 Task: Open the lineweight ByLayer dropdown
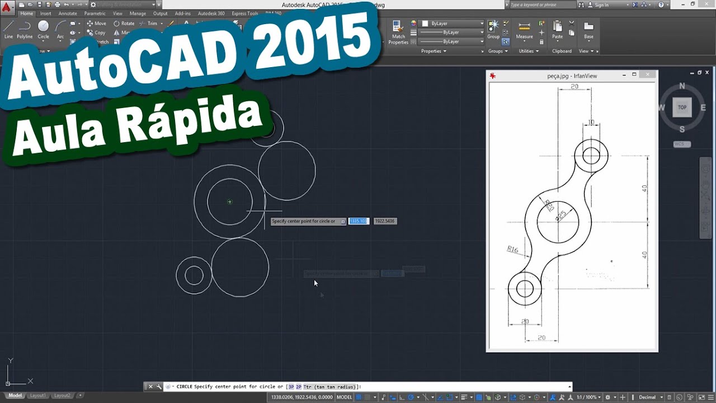452,32
